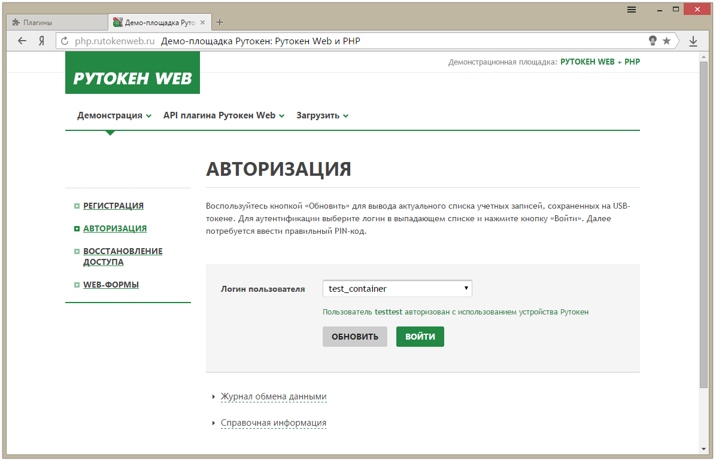Expand Журнал обмена данными section
Screen dimensions: 716x461
click(x=273, y=396)
